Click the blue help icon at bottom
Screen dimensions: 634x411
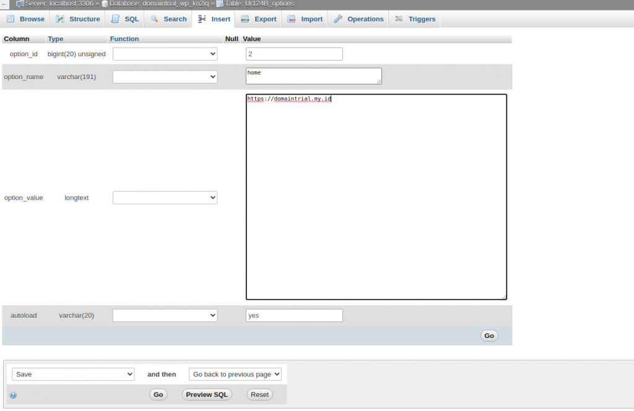click(13, 395)
